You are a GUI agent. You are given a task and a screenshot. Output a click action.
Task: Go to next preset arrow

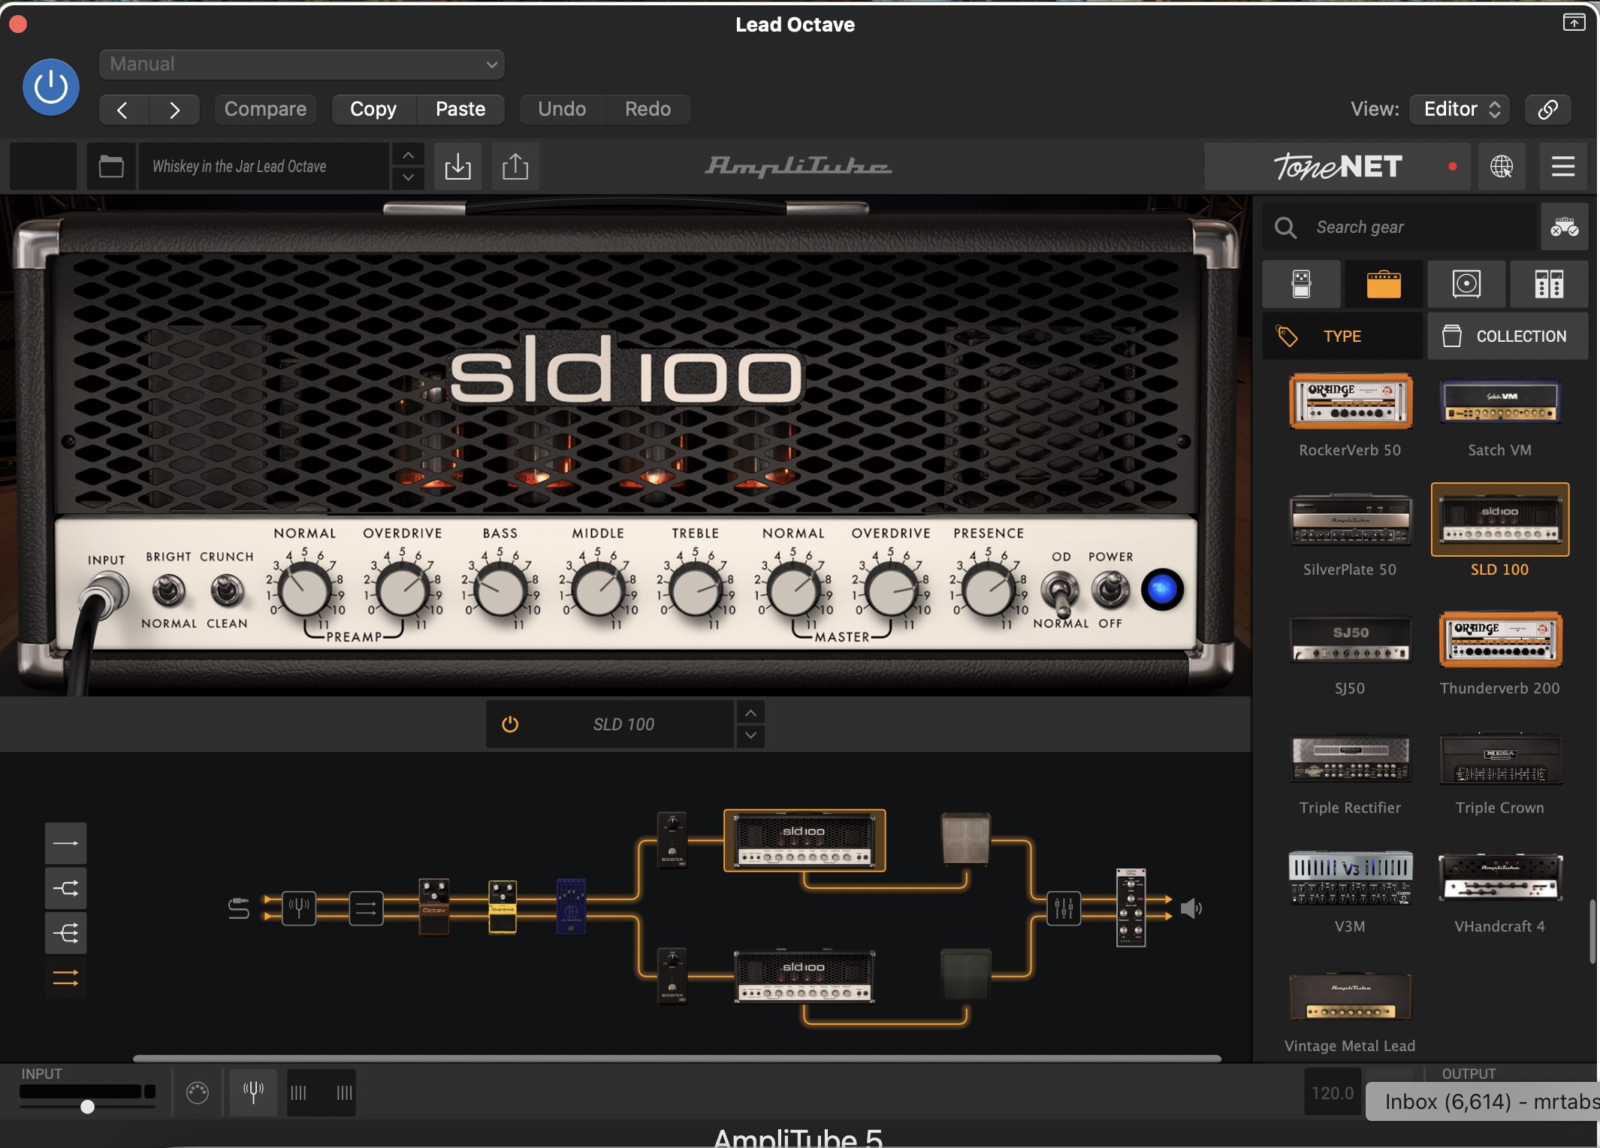[174, 110]
